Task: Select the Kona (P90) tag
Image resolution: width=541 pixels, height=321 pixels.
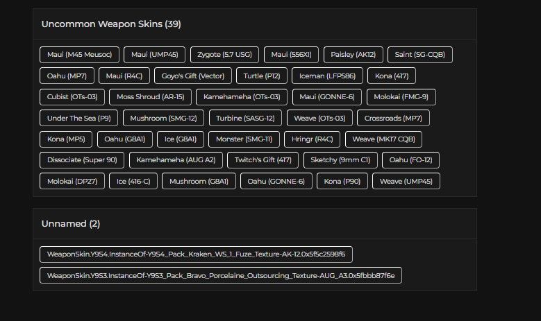Action: (342, 181)
